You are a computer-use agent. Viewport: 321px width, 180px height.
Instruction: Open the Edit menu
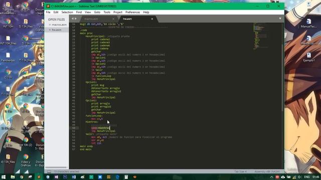(x=56, y=12)
